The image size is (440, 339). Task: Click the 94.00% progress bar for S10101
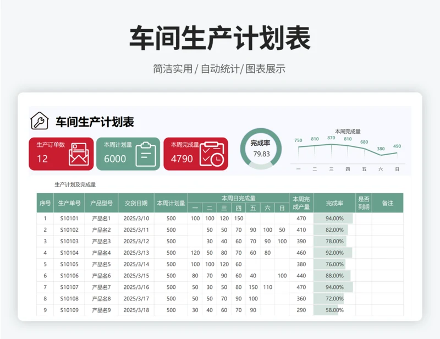[333, 218]
